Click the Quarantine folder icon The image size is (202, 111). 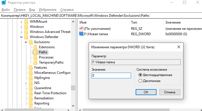click(x=31, y=88)
